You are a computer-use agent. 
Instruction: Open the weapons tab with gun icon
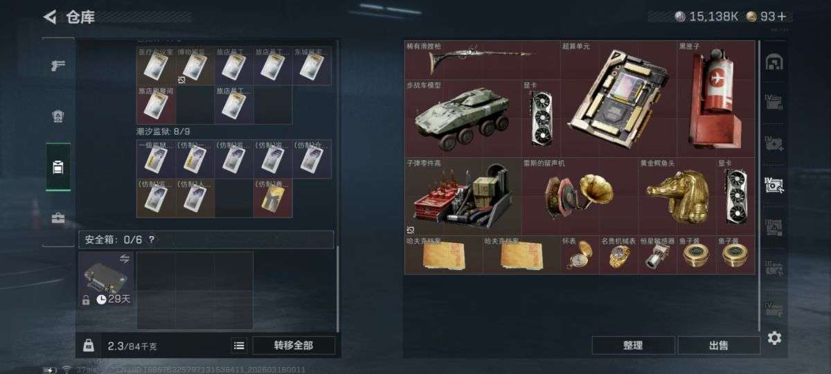point(58,66)
